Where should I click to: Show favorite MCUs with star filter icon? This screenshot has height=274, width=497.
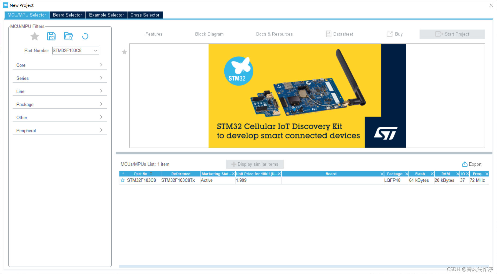pyautogui.click(x=35, y=36)
